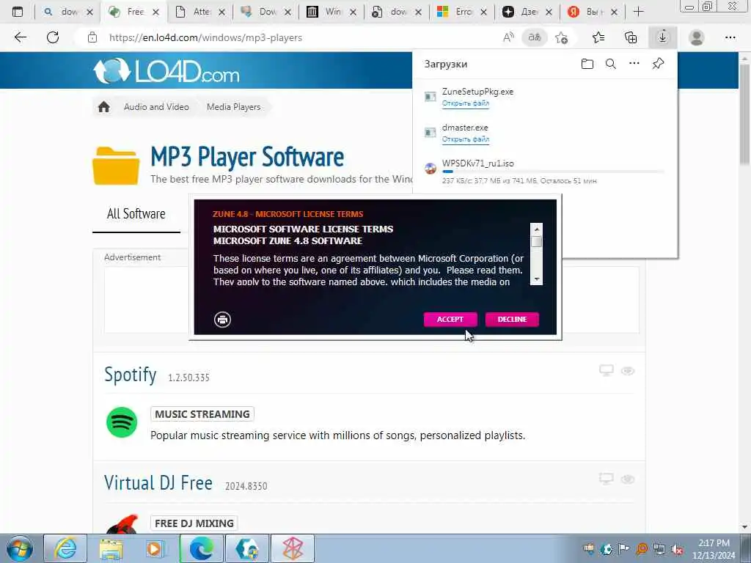Image resolution: width=751 pixels, height=563 pixels.
Task: Open a new browser tab
Action: coord(639,12)
